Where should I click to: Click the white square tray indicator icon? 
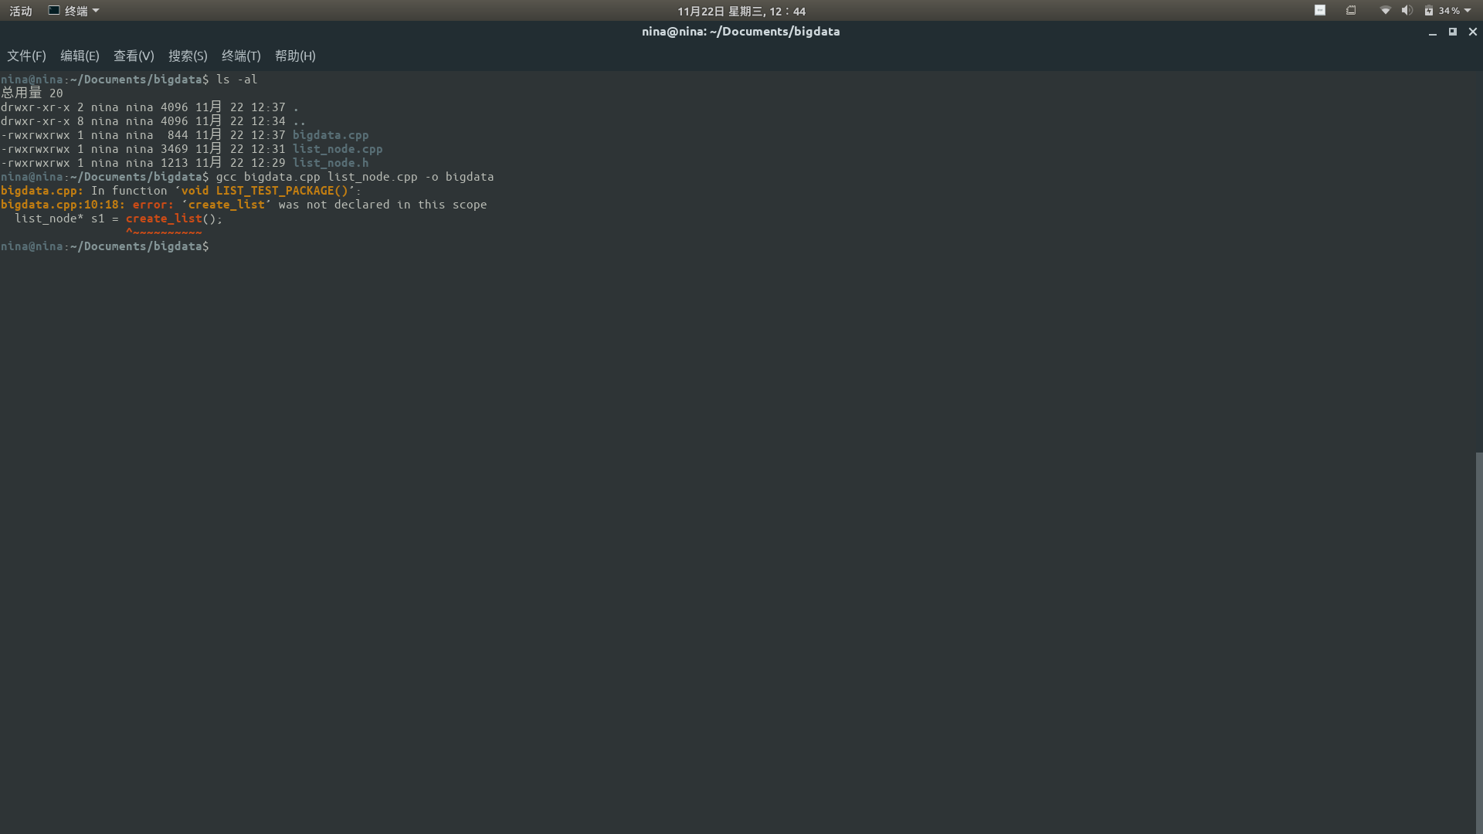point(1320,10)
